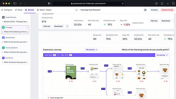
Task: Click the Filter by button under Usability Score
Action: (47, 26)
